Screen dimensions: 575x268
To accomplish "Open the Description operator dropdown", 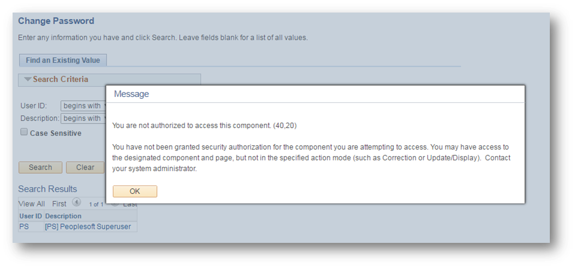I will (83, 118).
